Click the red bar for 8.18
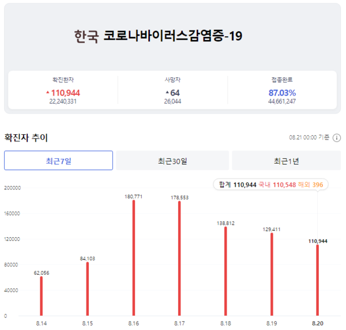Screen dimensions: 346x330 click(x=225, y=271)
